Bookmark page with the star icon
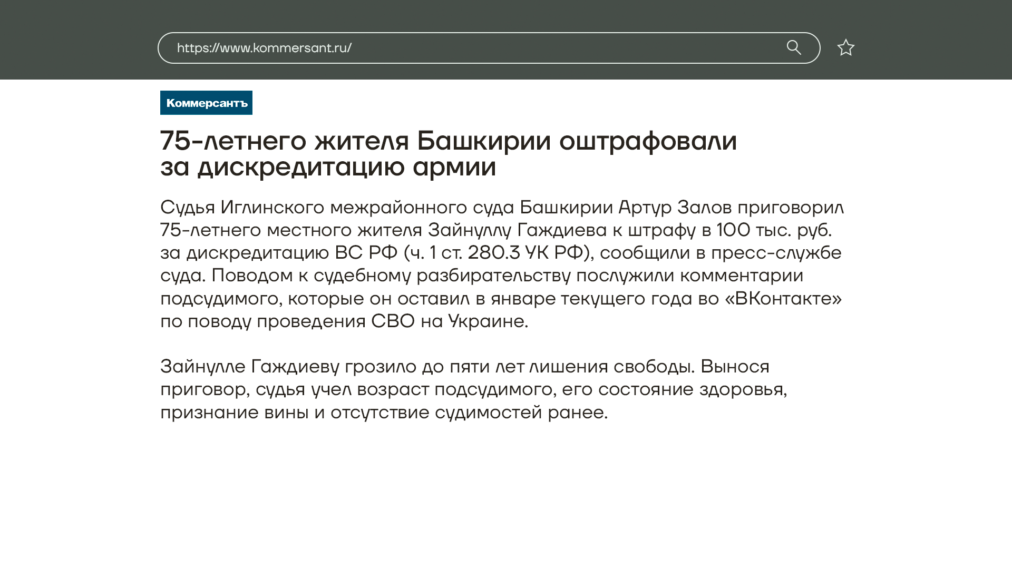 845,48
